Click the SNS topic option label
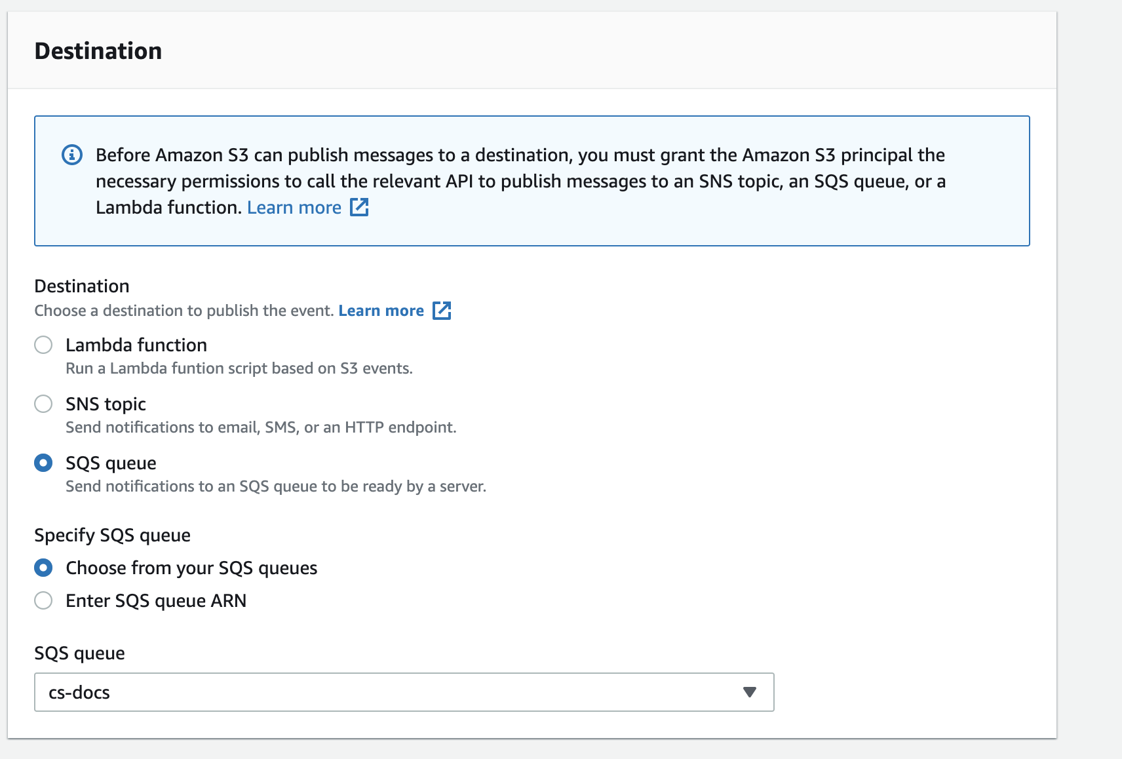 [106, 404]
